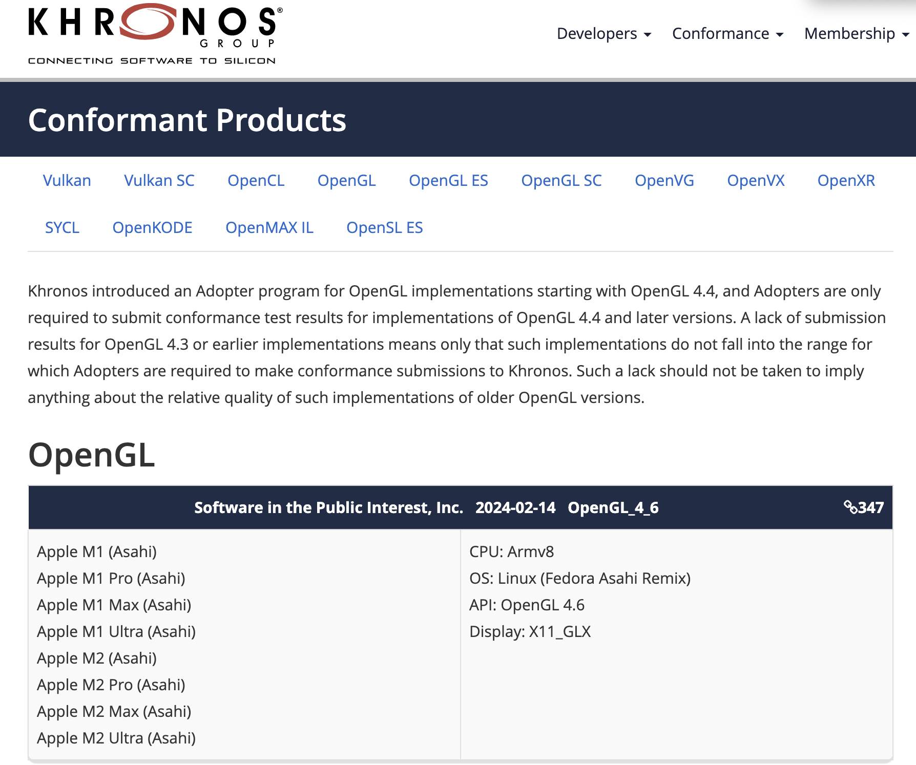Open the permalink icon for entry 347
Image resolution: width=916 pixels, height=765 pixels.
(850, 507)
